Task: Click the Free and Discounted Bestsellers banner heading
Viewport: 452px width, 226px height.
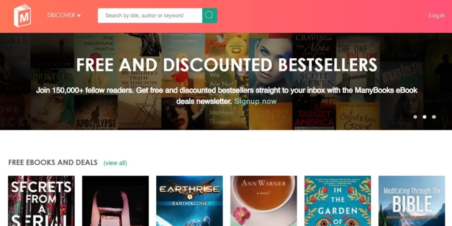Action: [226, 65]
